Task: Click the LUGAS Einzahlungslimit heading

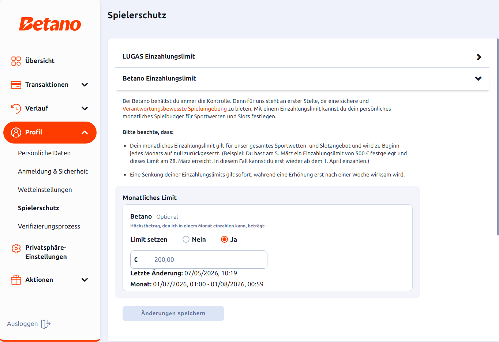Action: [x=159, y=56]
